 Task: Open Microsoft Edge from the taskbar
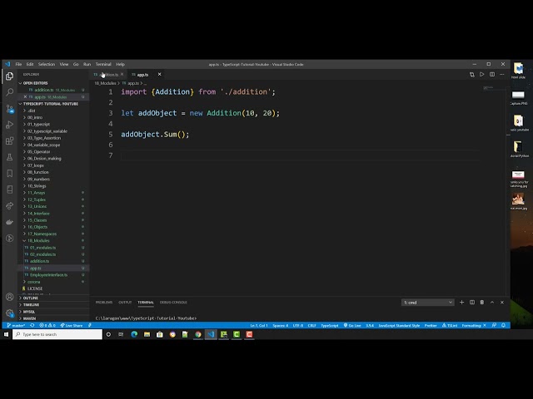point(134,334)
